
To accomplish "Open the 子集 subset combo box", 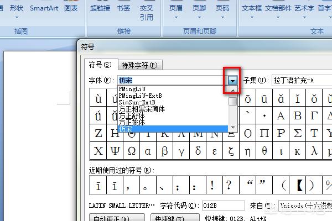I will click(x=302, y=80).
